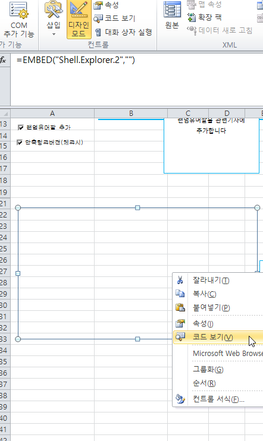The image size is (263, 441).
Task: Click the properties icon beside 속성(I)
Action: point(180,323)
